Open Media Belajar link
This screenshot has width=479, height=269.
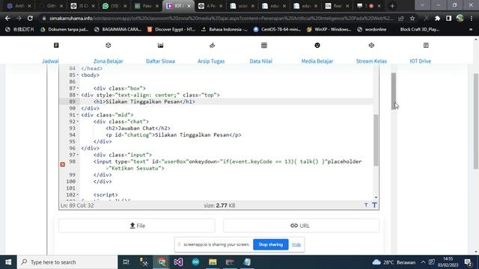click(317, 61)
